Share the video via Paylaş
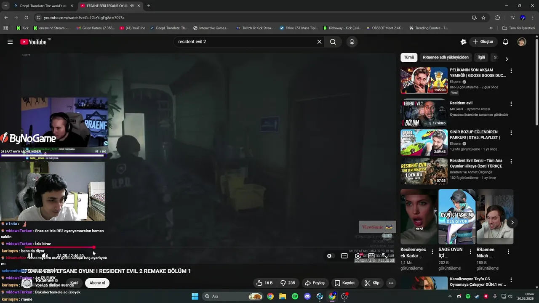 point(315,283)
